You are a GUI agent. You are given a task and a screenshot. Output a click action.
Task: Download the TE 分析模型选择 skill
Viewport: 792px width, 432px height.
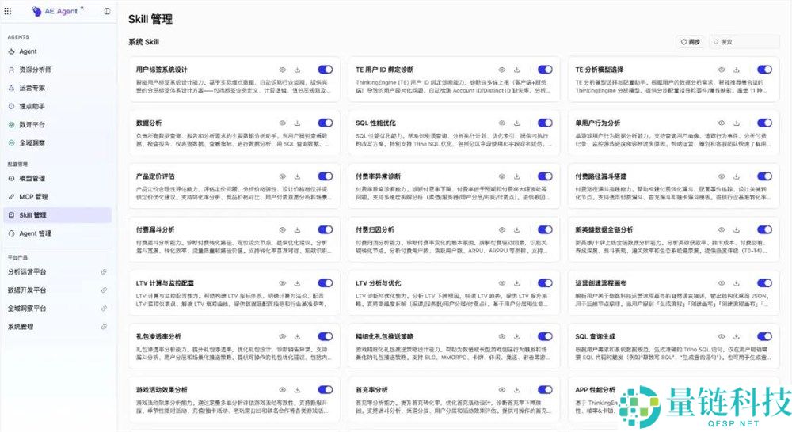[x=737, y=70]
